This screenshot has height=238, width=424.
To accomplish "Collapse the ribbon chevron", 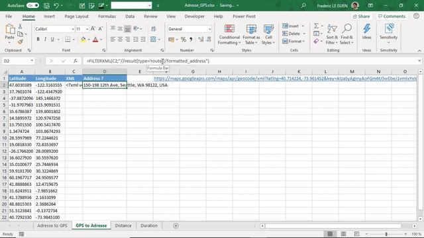I will pyautogui.click(x=419, y=50).
